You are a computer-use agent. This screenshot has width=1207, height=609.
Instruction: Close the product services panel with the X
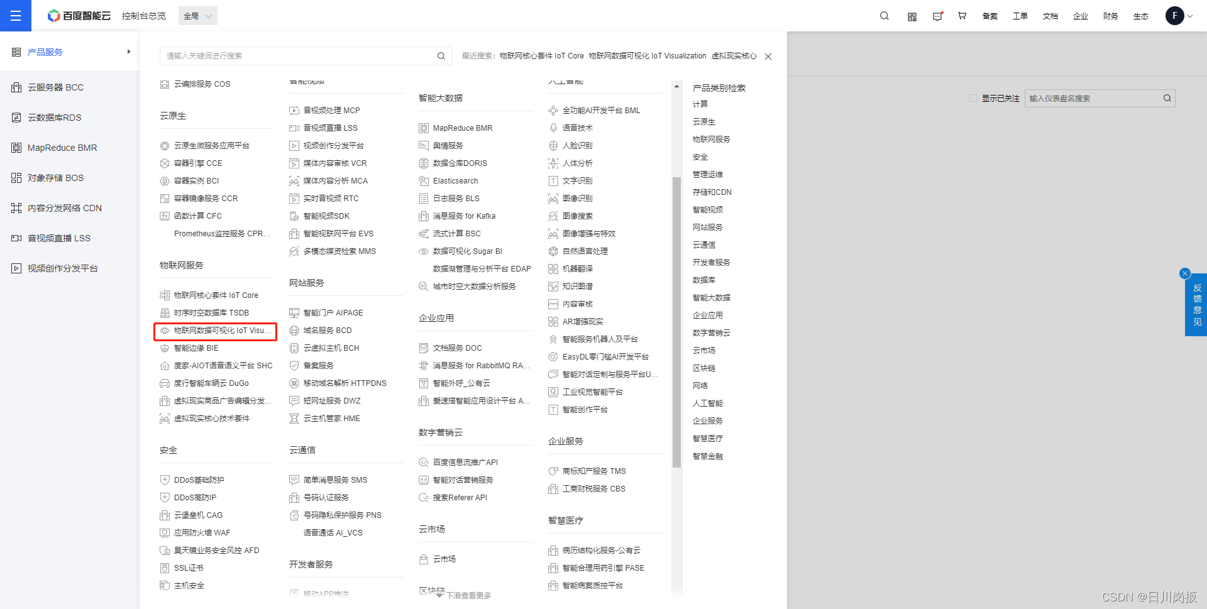click(x=768, y=57)
